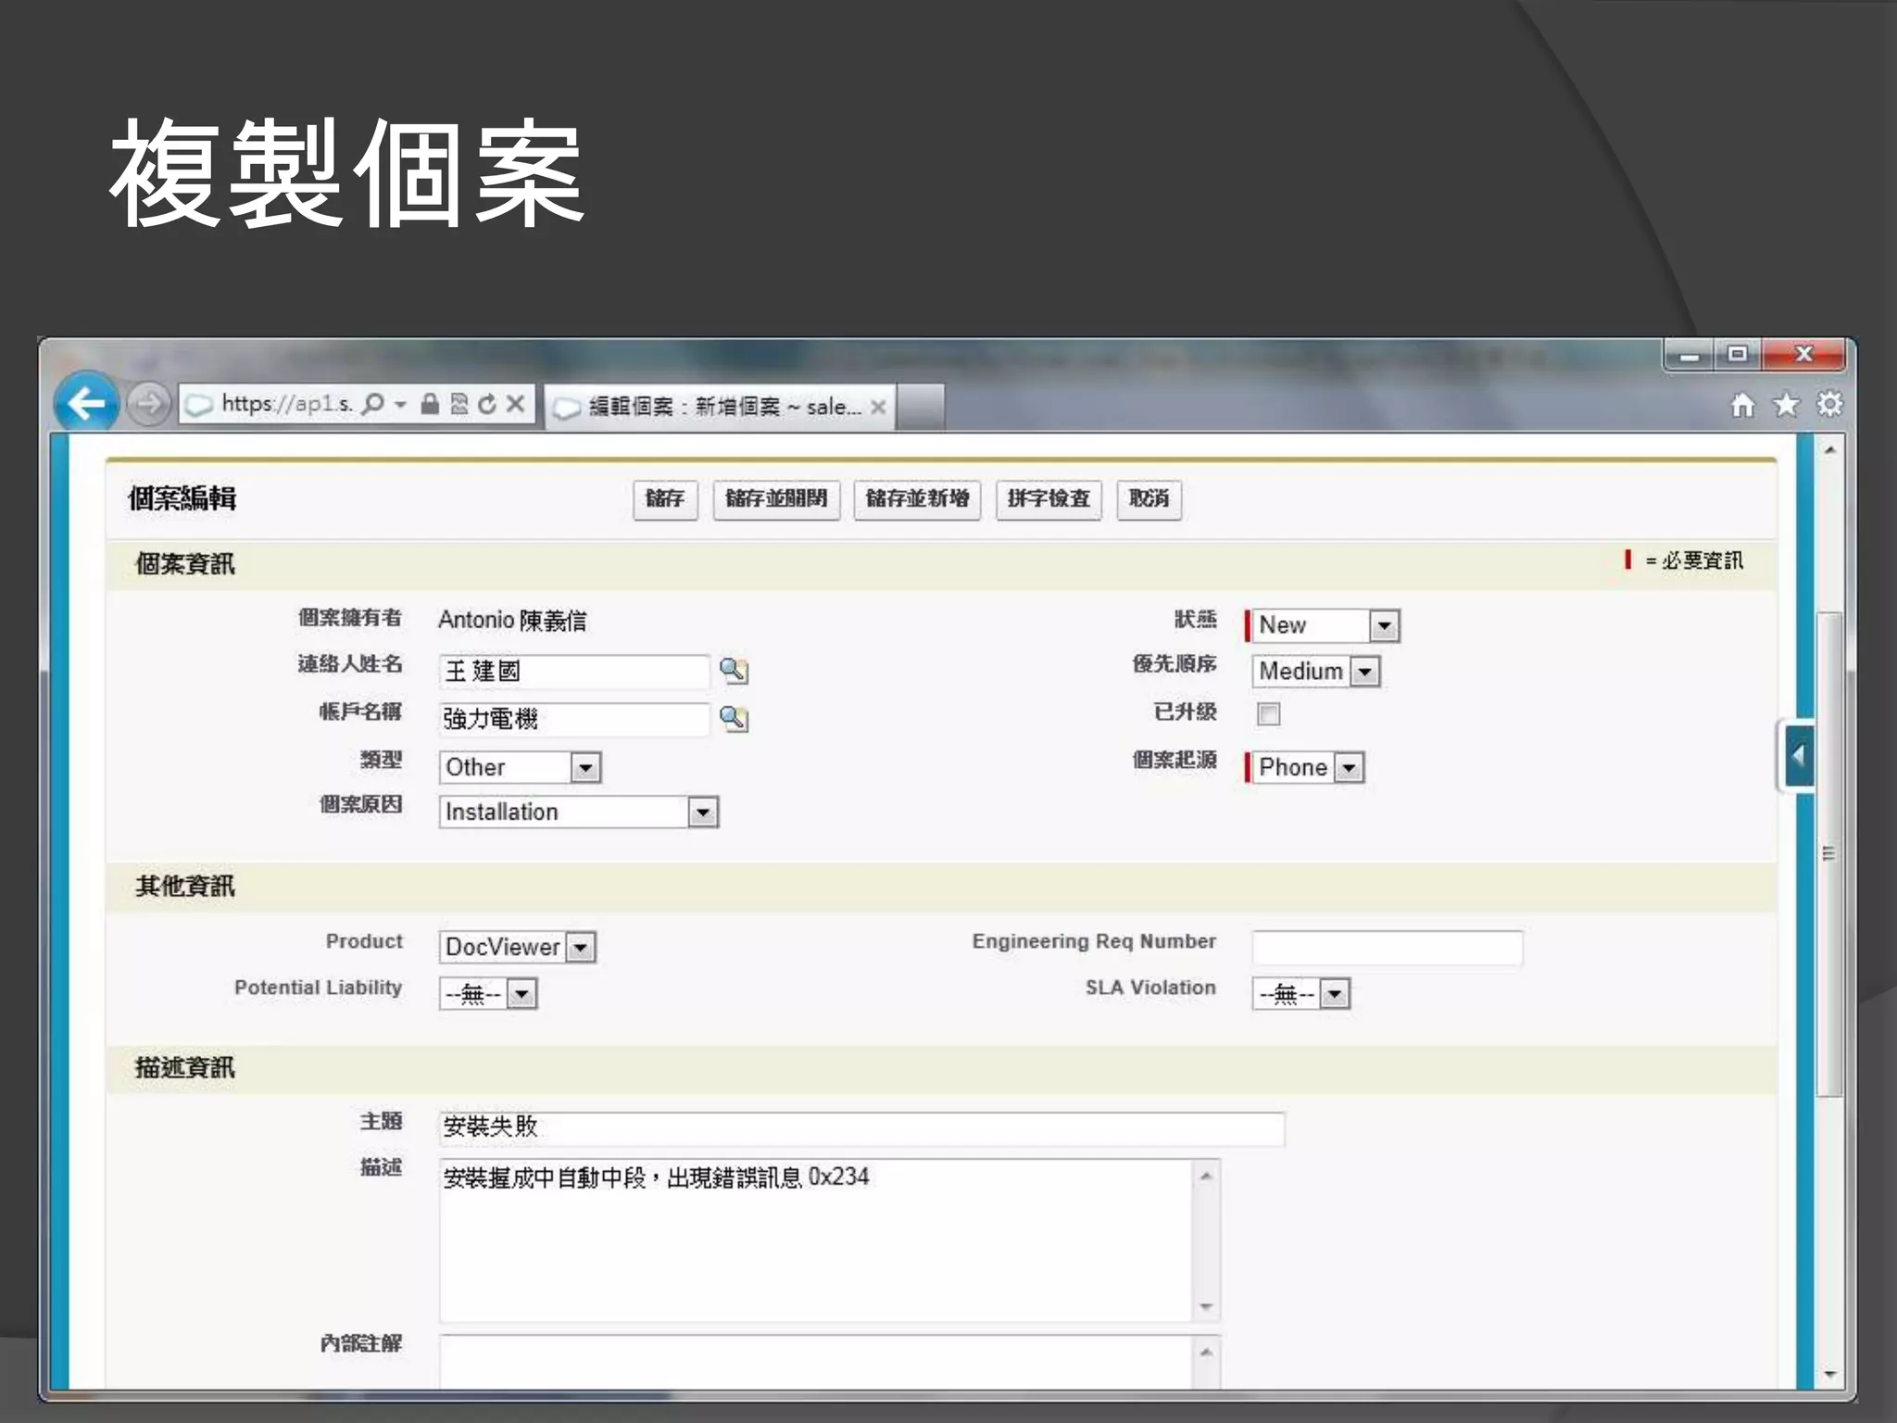Maximize the browser window
1897x1423 pixels.
tap(1738, 354)
